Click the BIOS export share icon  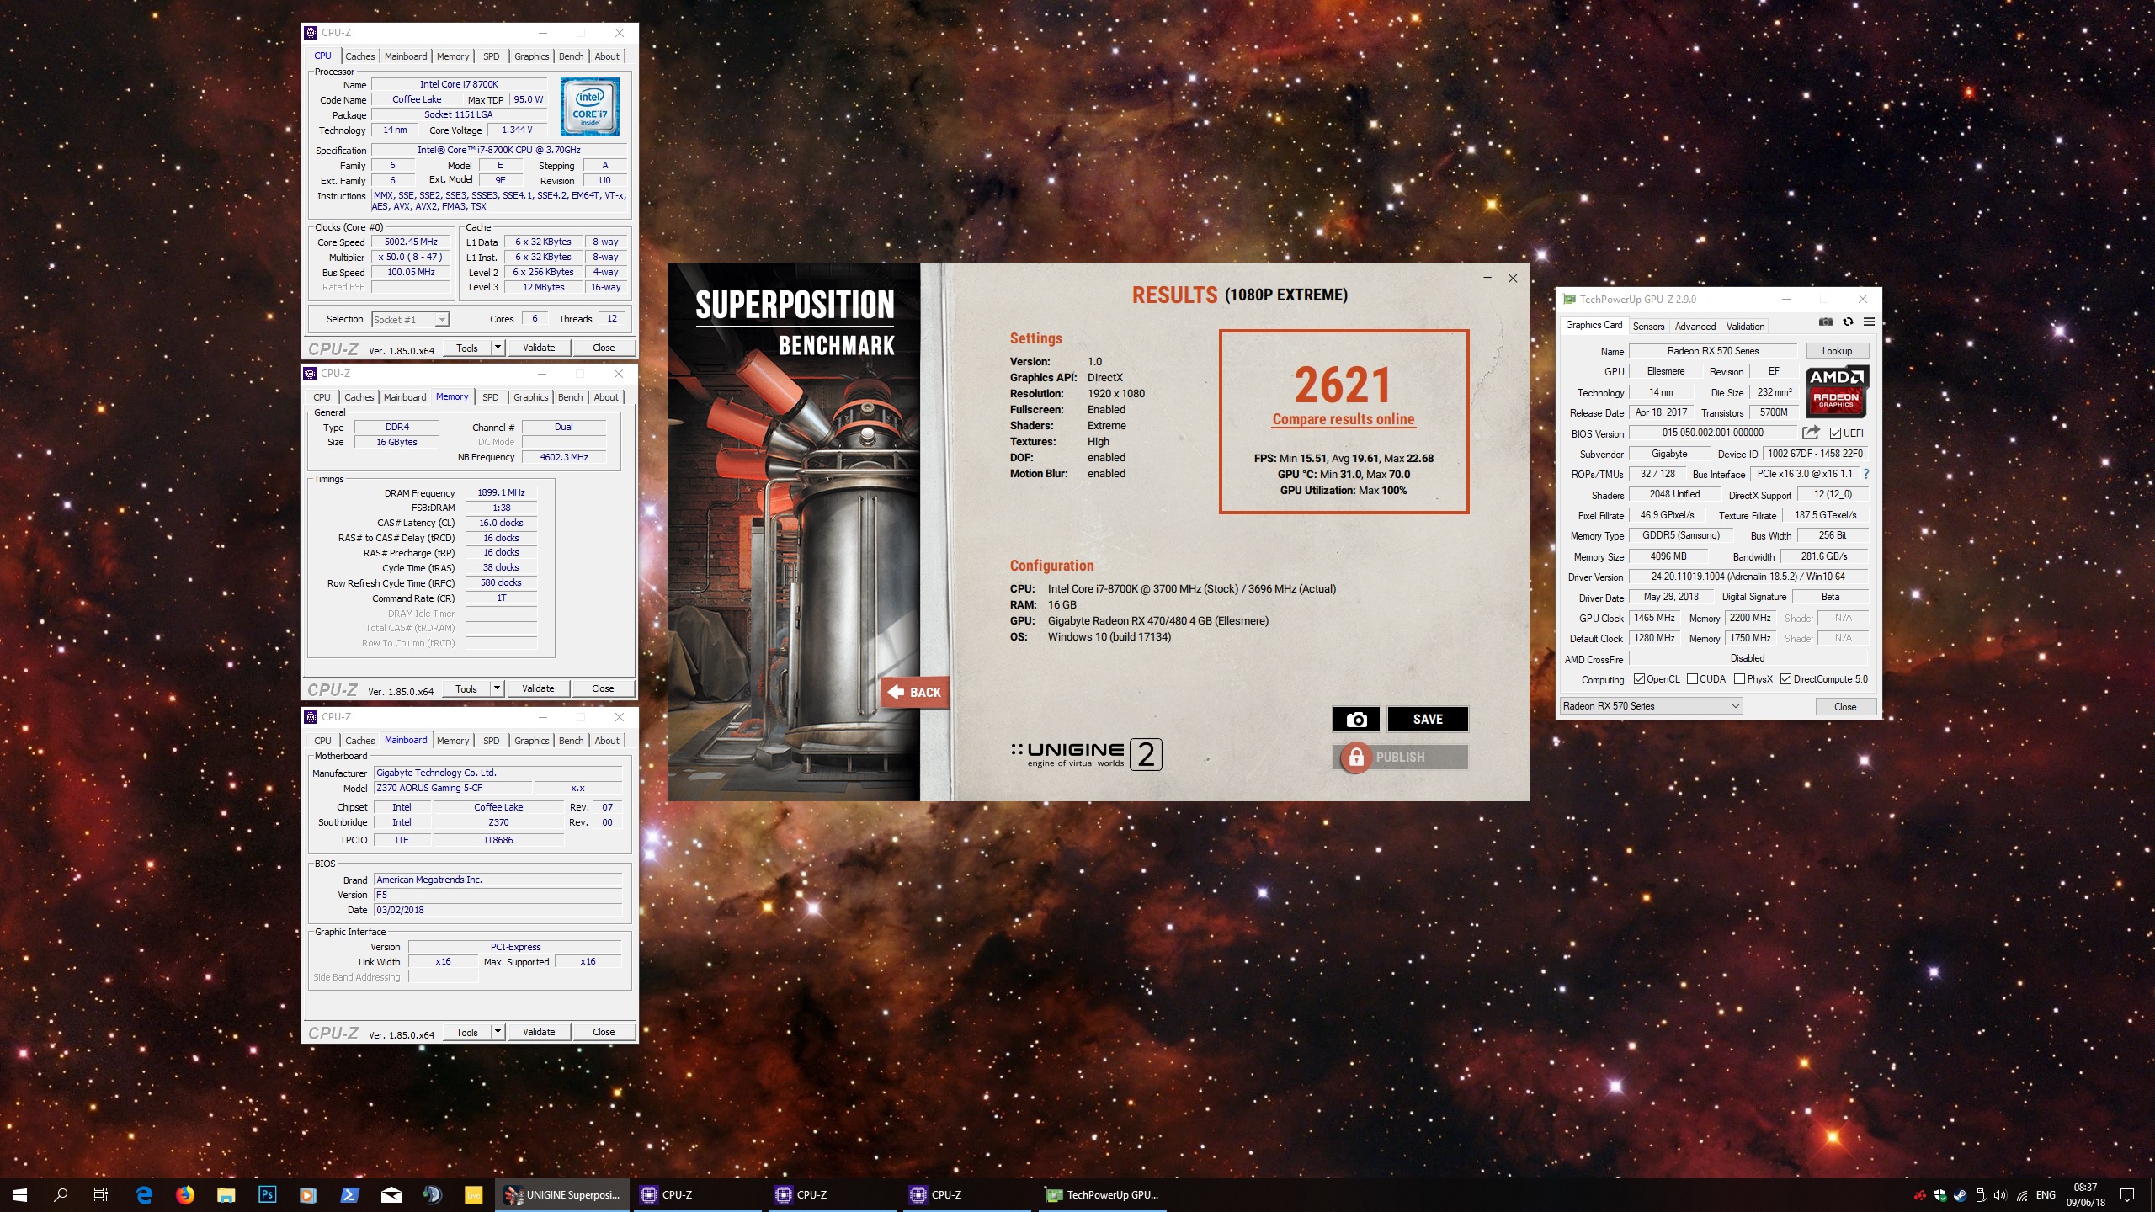1810,433
